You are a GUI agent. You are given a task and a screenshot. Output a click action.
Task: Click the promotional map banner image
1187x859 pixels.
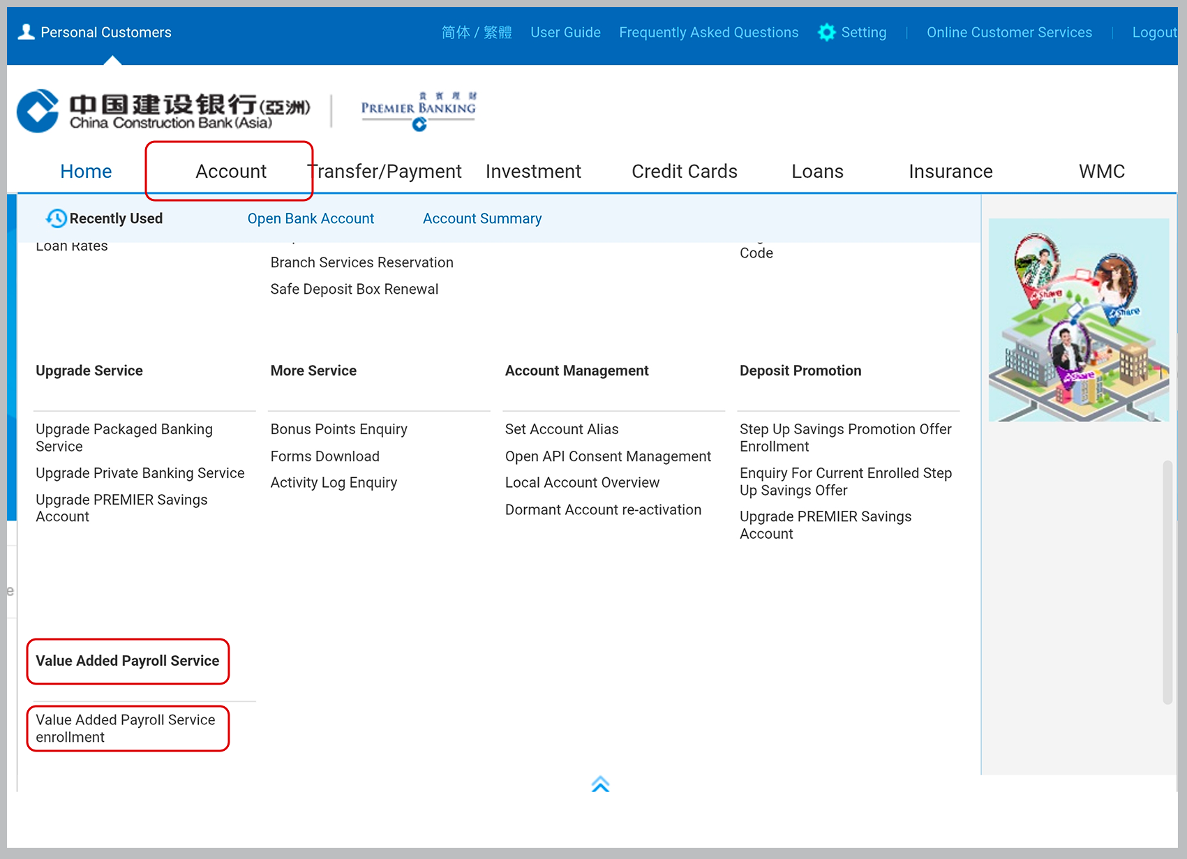pos(1078,320)
